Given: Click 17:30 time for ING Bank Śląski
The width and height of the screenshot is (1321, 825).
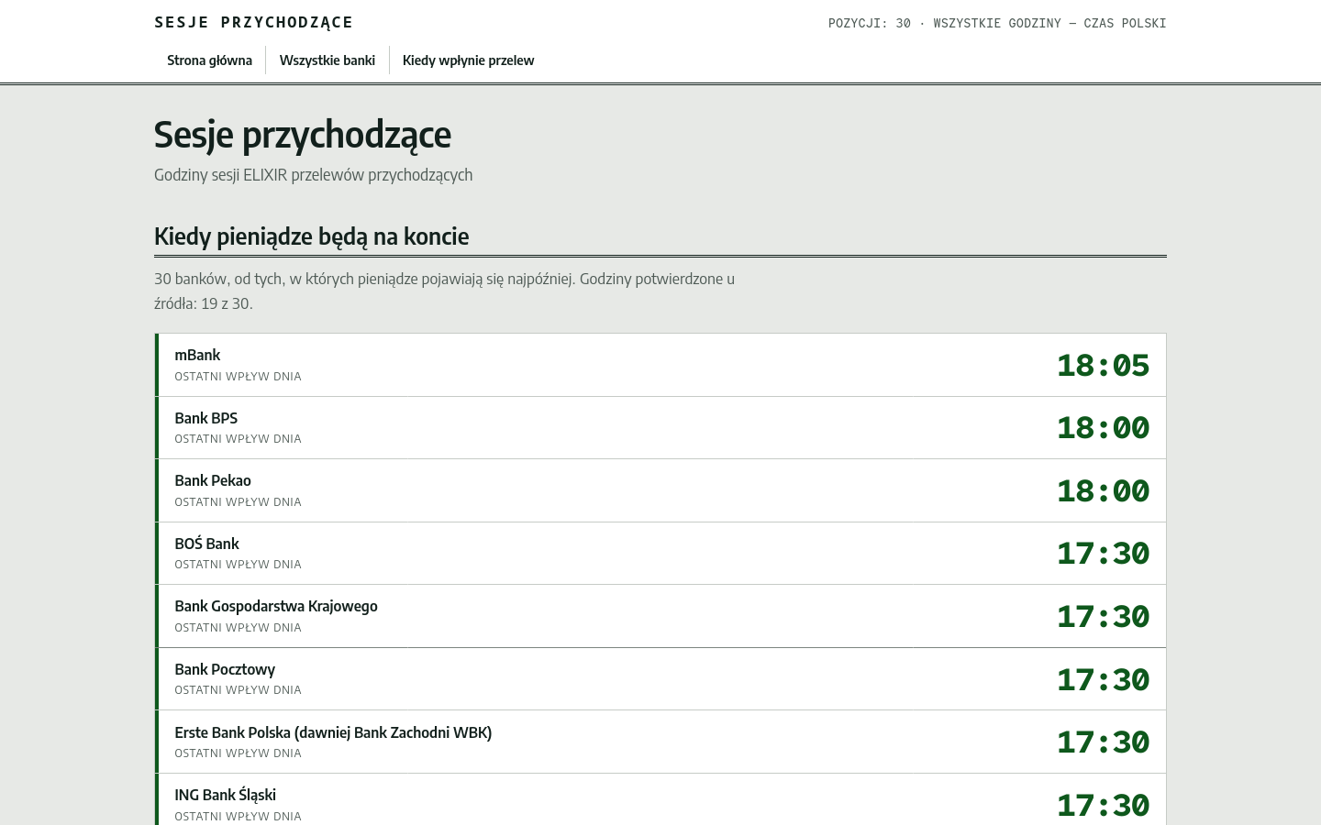Looking at the screenshot, I should click(1103, 805).
